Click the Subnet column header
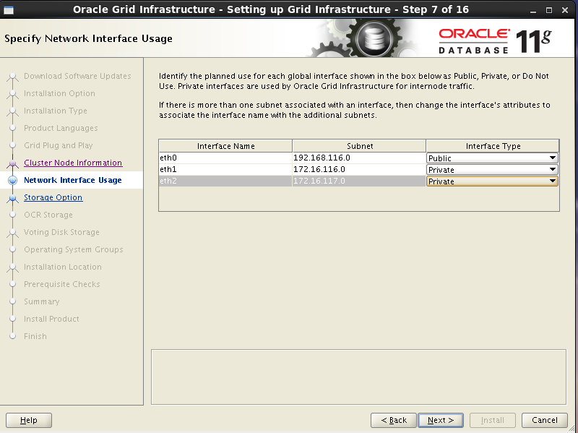This screenshot has height=433, width=578. tap(359, 146)
